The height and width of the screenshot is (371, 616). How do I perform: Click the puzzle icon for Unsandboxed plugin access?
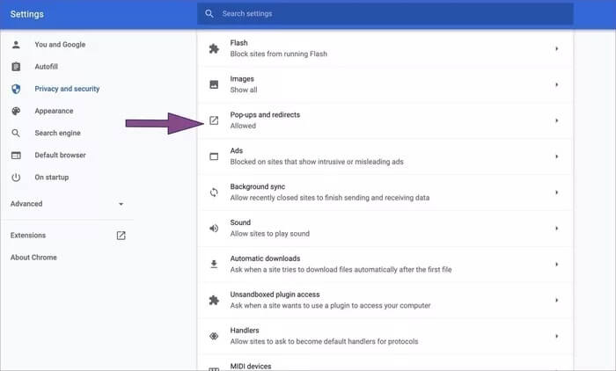[214, 301]
